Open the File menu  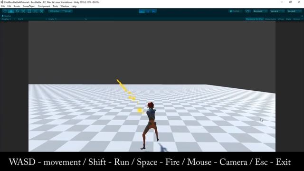click(x=3, y=6)
